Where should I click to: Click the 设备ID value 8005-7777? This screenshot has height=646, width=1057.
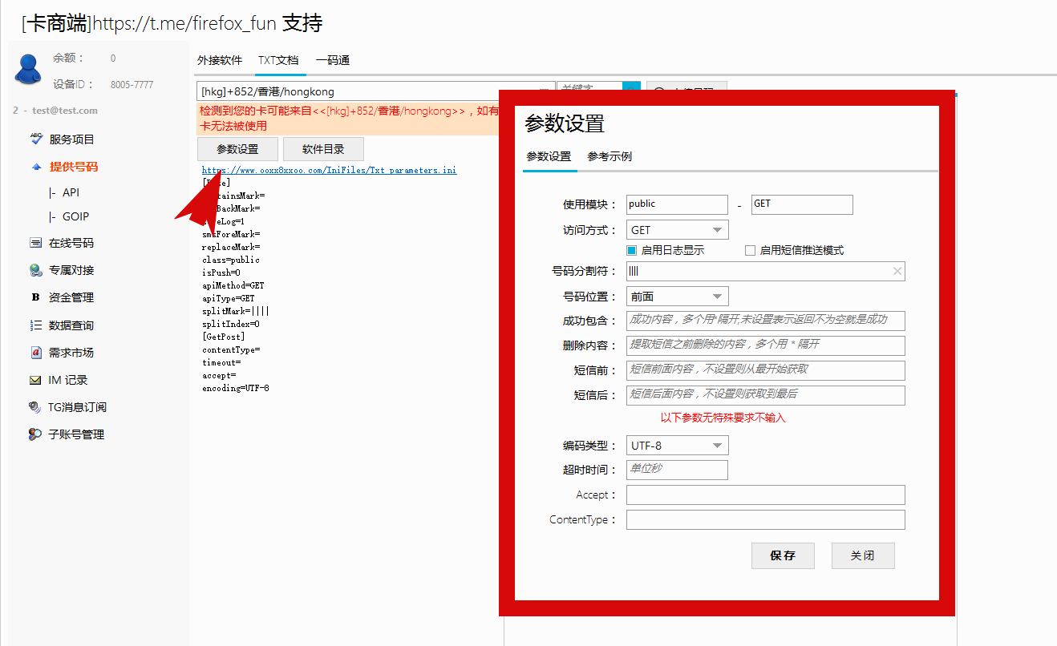pos(132,84)
